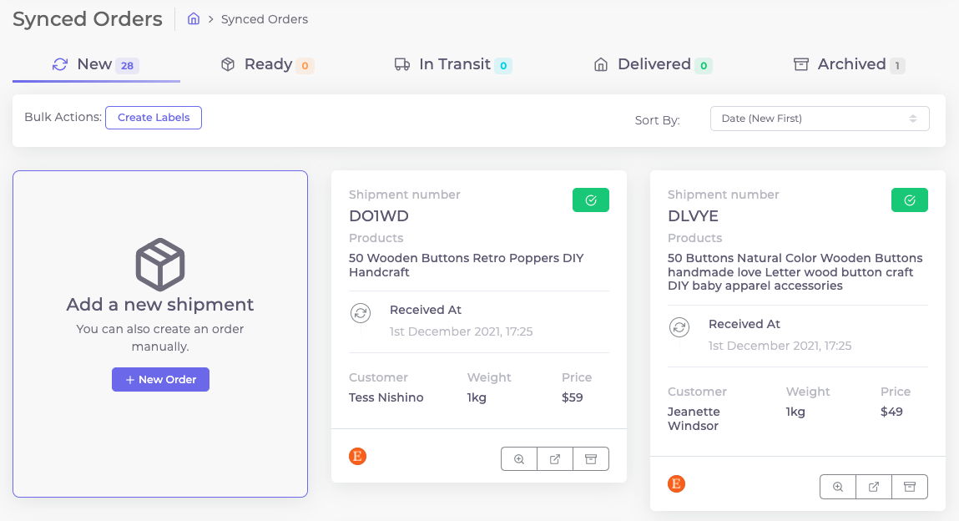Click product 50 Buttons Natural Color Wooden

(x=795, y=271)
